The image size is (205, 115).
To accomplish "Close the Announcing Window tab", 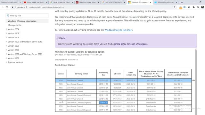I will click(176, 2).
